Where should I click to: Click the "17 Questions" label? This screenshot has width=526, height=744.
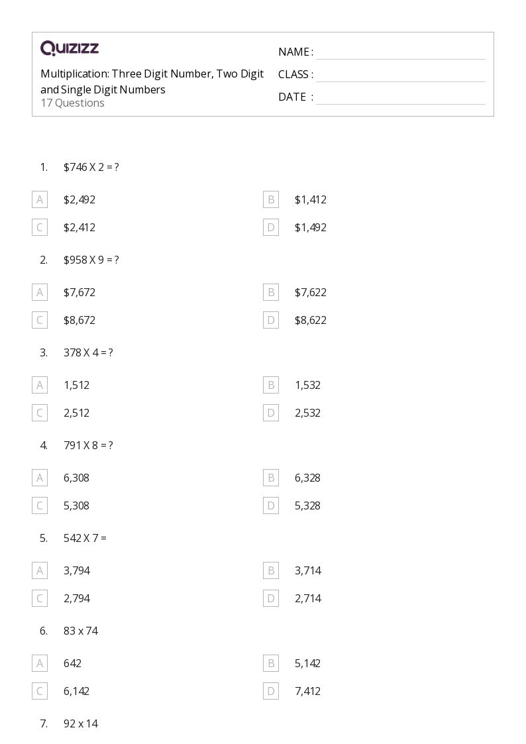coord(72,103)
